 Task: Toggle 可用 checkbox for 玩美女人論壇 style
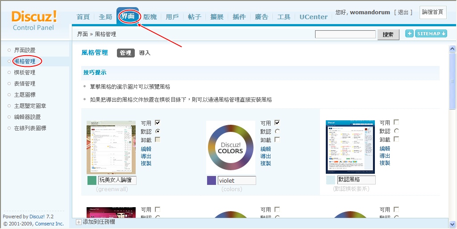(x=158, y=123)
